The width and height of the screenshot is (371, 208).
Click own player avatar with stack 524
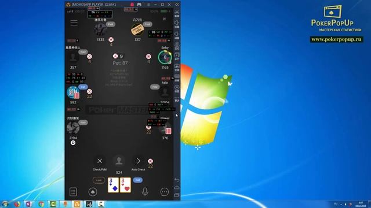pyautogui.click(x=119, y=161)
